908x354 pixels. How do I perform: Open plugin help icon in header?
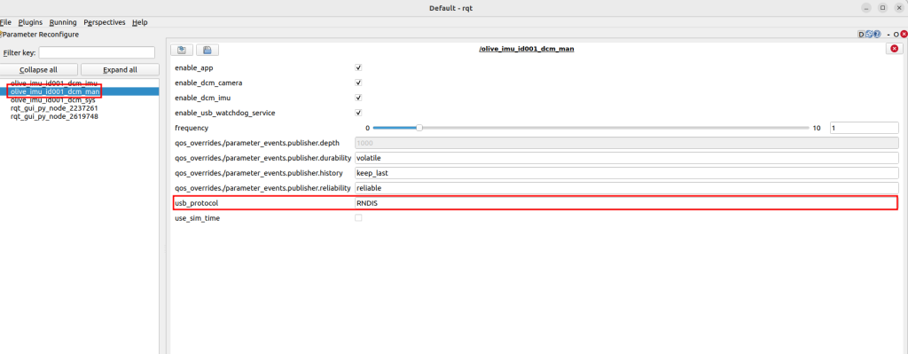click(877, 35)
